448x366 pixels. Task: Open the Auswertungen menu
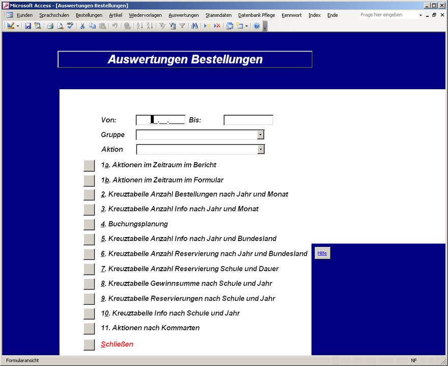click(183, 15)
